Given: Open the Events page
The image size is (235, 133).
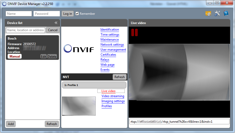Looking at the screenshot, I should 105,70.
